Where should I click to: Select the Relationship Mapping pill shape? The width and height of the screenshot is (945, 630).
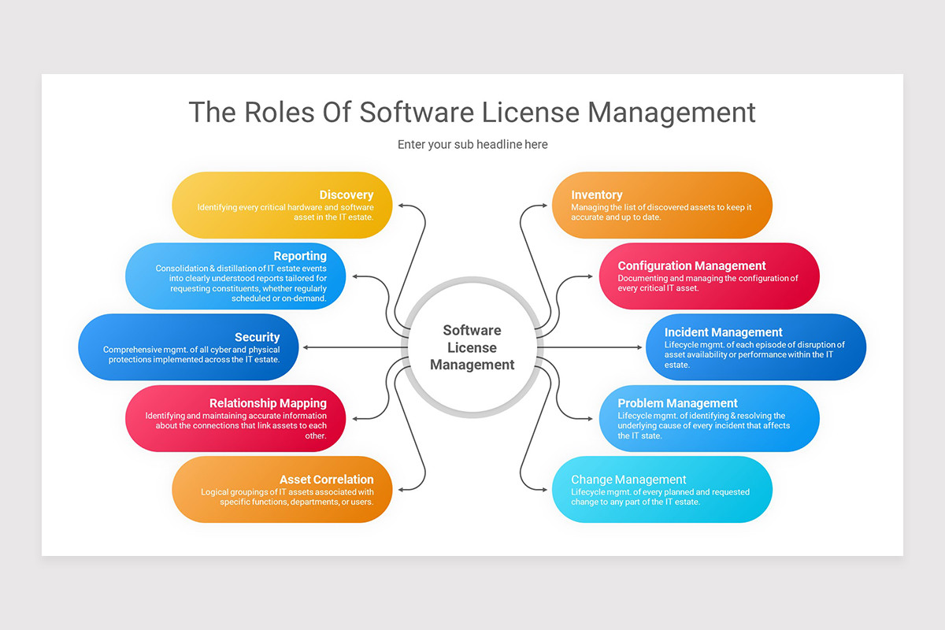(x=235, y=418)
